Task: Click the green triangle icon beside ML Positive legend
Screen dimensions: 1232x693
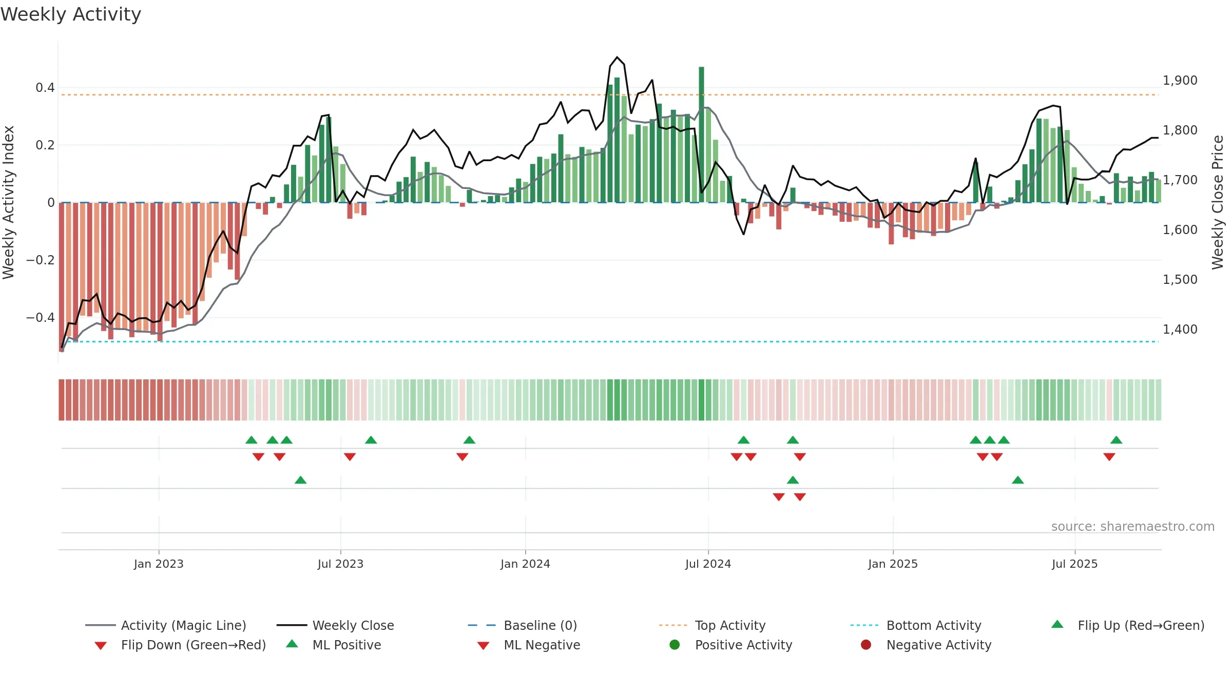Action: point(292,644)
